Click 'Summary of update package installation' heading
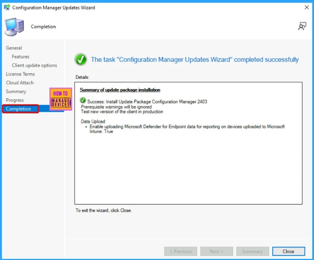 [x=120, y=90]
